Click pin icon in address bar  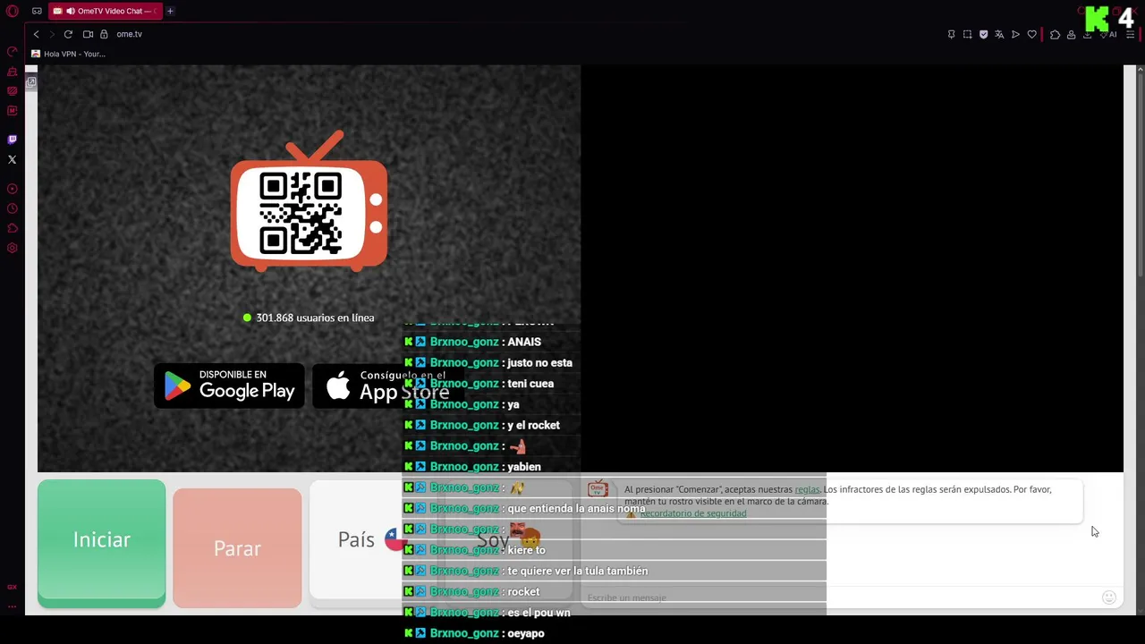click(951, 34)
